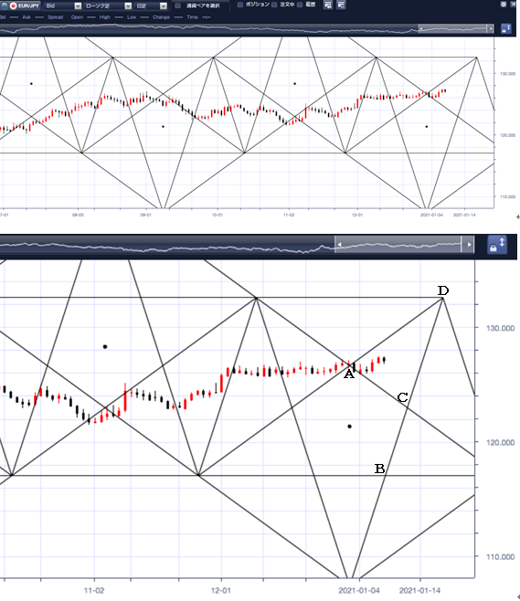The height and width of the screenshot is (601, 520).
Task: Click the upper overview range slider window
Action: coord(456,28)
